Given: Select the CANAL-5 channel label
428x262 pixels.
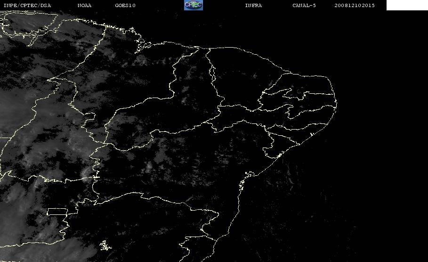Looking at the screenshot, I should coord(304,5).
